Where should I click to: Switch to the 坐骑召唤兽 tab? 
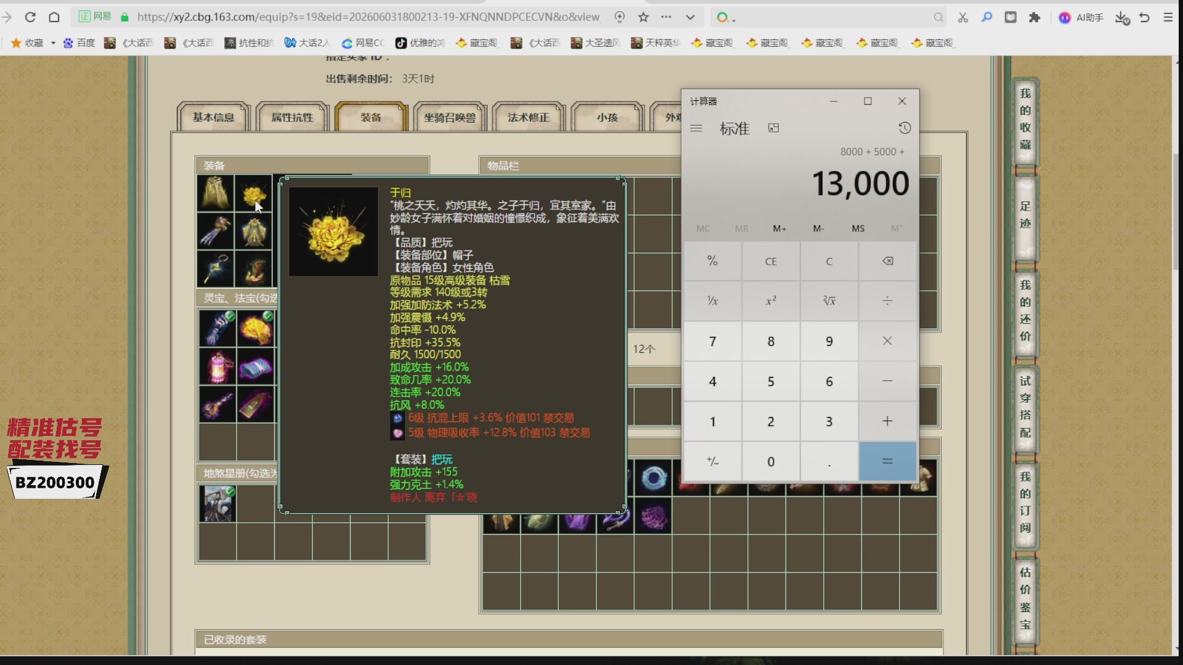(450, 117)
